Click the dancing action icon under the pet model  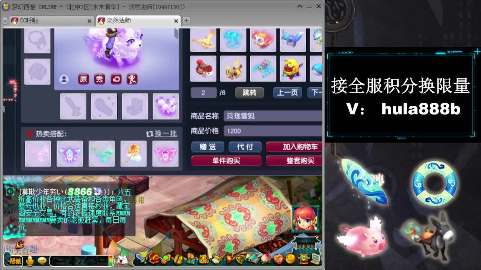pyautogui.click(x=132, y=79)
